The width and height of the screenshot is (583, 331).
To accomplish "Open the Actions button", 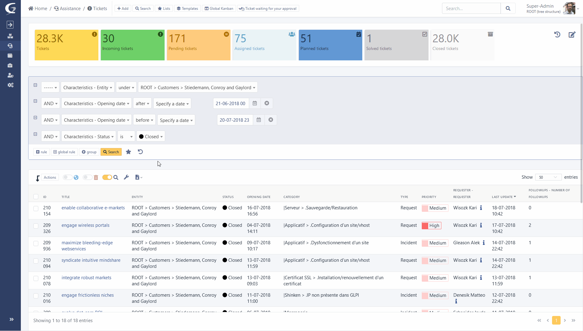I will tap(50, 177).
